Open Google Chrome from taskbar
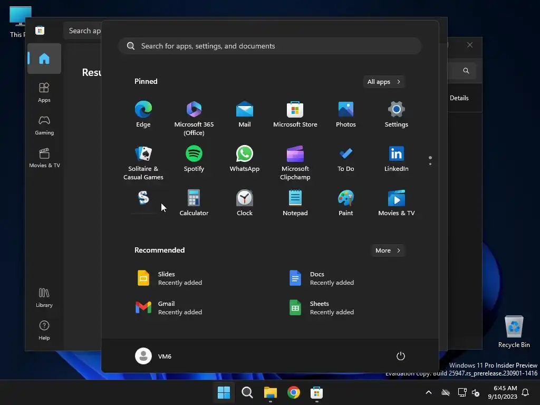The height and width of the screenshot is (405, 540). (x=294, y=392)
